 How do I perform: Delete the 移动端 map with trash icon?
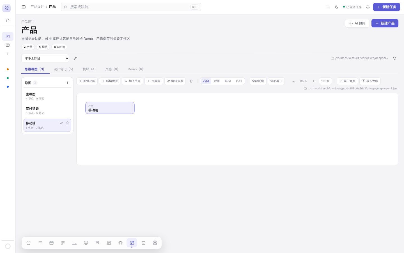tap(67, 123)
